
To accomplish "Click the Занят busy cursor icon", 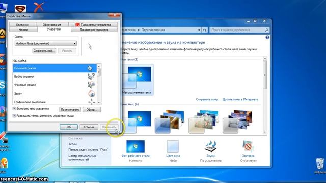I will coord(92,94).
